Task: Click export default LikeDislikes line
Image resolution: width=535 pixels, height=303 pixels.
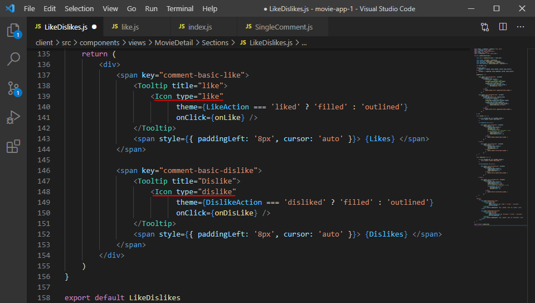Action: 123,297
